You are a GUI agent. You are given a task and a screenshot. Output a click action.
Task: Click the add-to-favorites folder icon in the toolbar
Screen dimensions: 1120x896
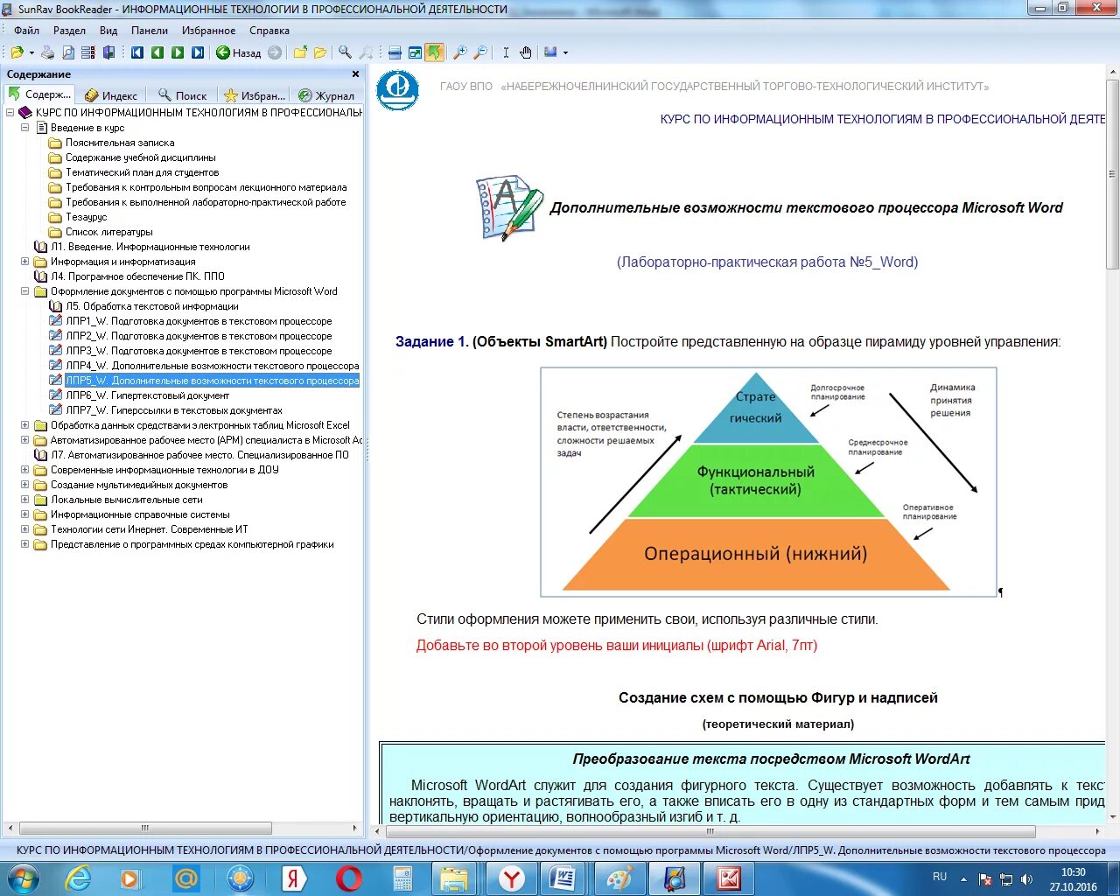point(300,52)
